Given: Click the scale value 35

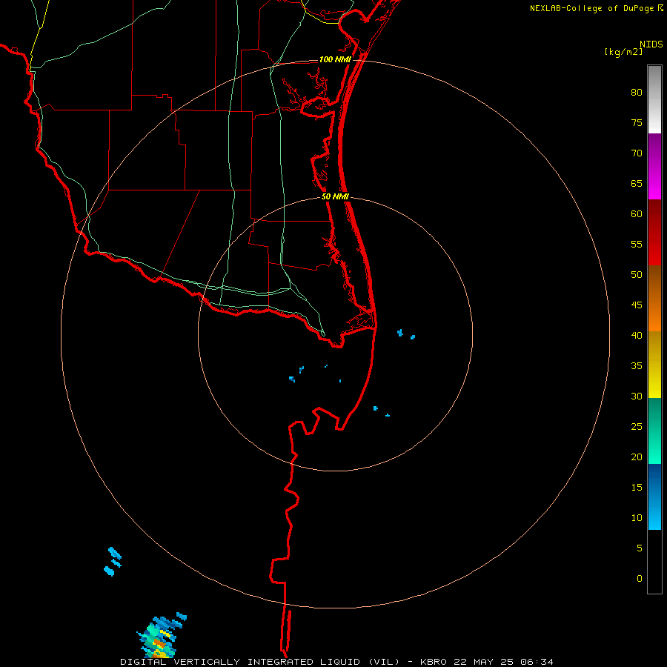Looking at the screenshot, I should pyautogui.click(x=637, y=366).
